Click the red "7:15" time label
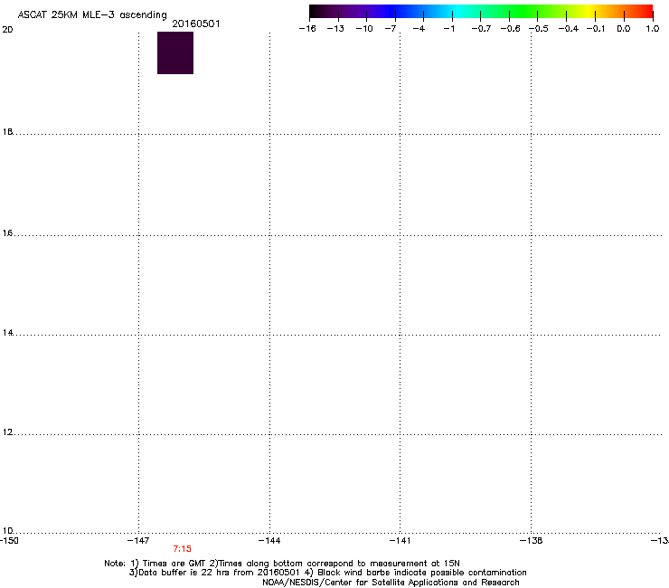The width and height of the screenshot is (669, 588). click(183, 549)
